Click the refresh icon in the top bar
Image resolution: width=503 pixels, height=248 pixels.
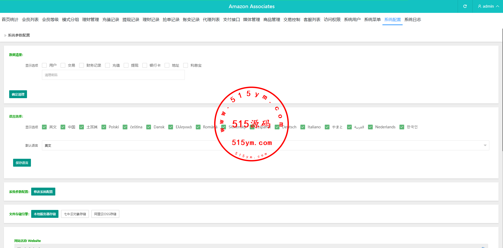click(x=465, y=6)
